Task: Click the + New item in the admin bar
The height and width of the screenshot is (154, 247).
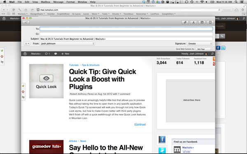Action: pyautogui.click(x=65, y=54)
